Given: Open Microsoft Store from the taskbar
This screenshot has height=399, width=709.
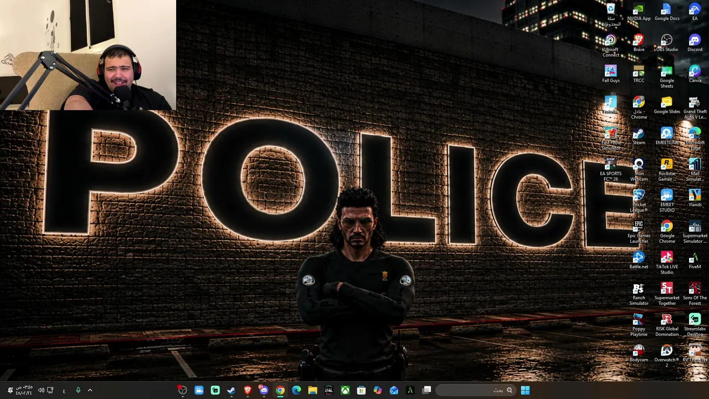Looking at the screenshot, I should tap(361, 390).
